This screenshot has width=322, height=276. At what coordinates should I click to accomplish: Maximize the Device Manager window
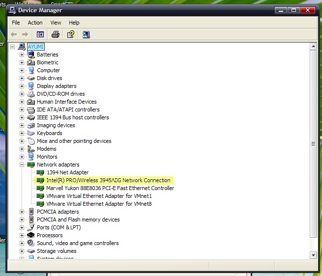click(293, 10)
